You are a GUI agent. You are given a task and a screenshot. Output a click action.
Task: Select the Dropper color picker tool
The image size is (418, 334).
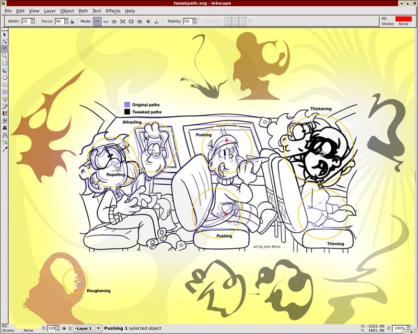(5, 149)
